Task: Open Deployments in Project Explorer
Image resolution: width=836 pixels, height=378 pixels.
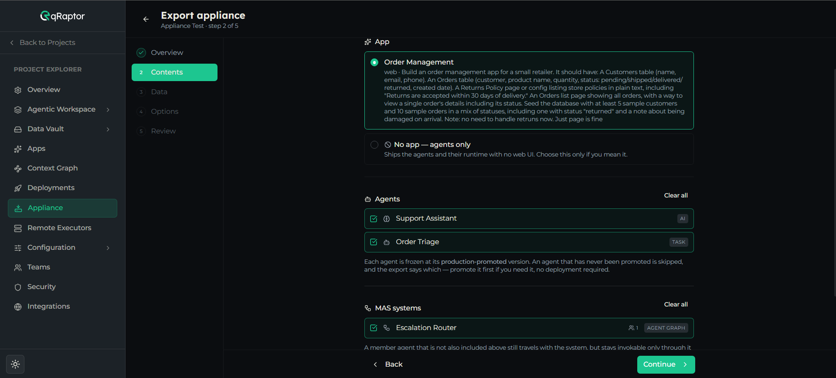Action: (x=62, y=188)
